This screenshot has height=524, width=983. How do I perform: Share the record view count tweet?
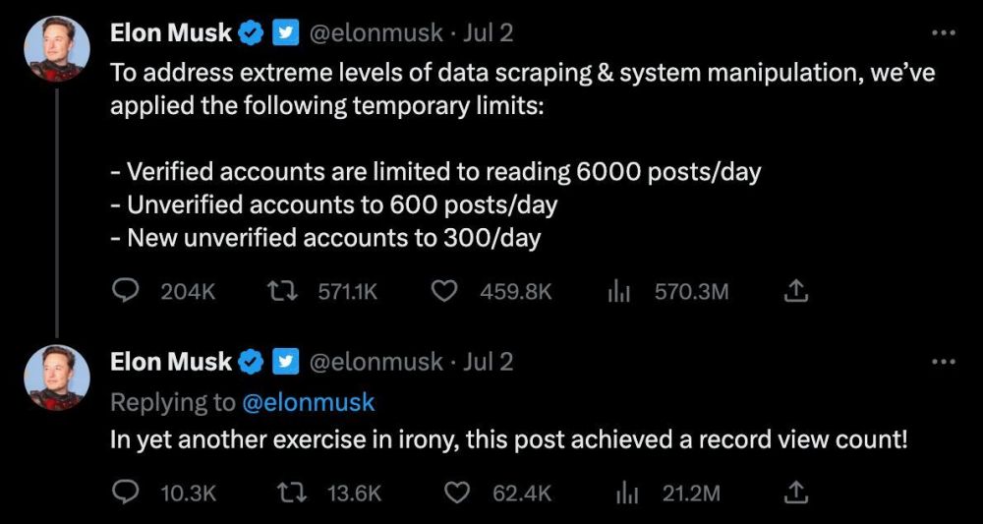(x=795, y=494)
